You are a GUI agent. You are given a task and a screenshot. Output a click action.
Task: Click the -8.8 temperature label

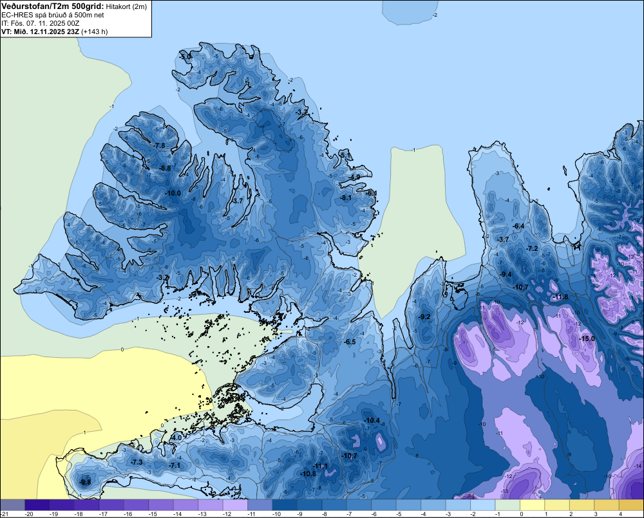[x=165, y=169]
